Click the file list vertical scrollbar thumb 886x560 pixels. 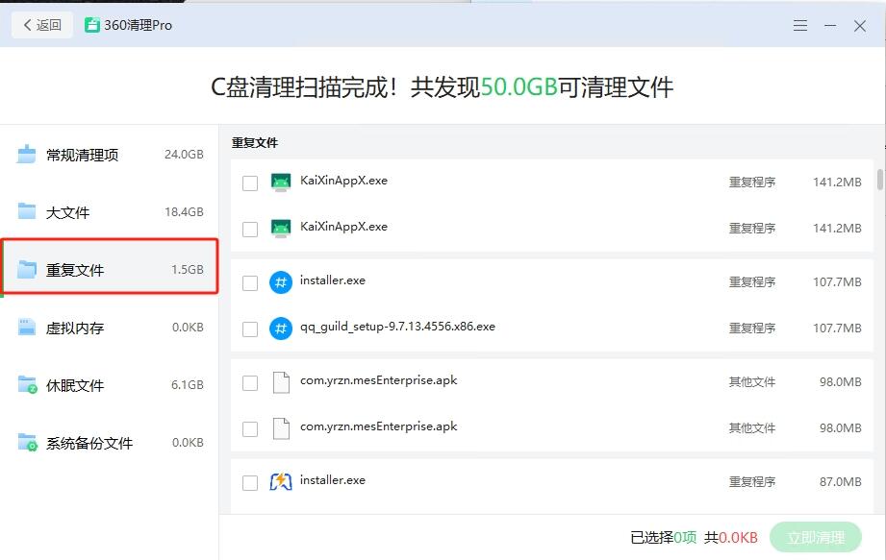(880, 180)
